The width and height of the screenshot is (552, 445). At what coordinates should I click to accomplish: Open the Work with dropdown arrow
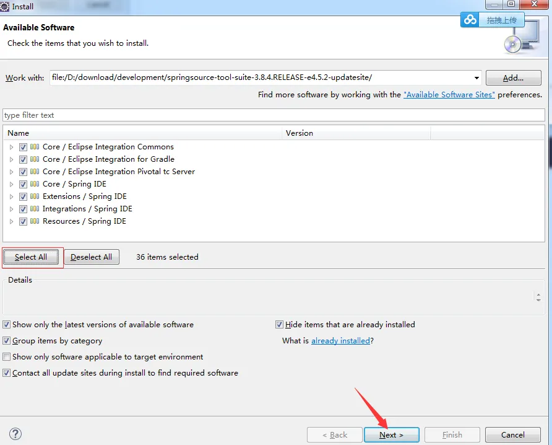click(477, 77)
